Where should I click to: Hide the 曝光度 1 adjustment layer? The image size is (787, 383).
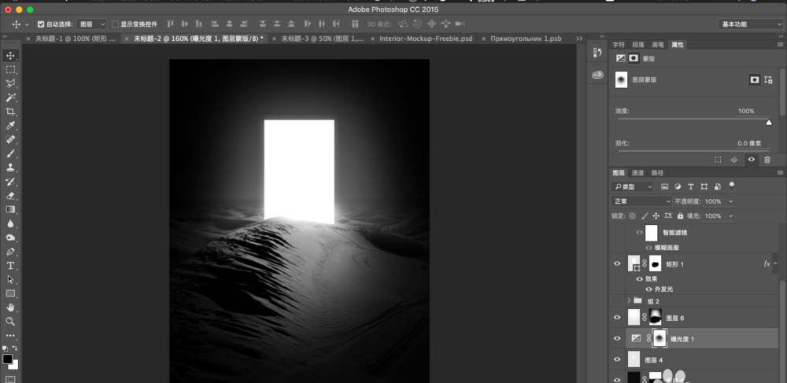coord(617,338)
